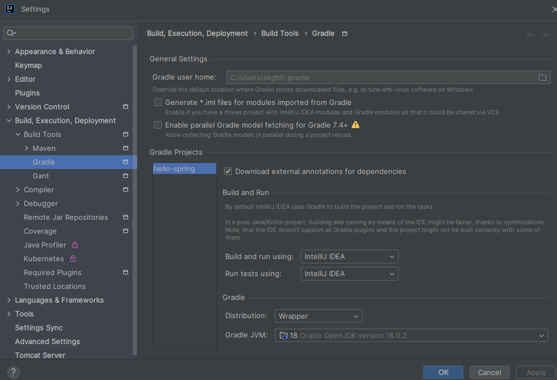Image resolution: width=557 pixels, height=380 pixels.
Task: Click the forward navigation arrow
Action: coord(544,35)
